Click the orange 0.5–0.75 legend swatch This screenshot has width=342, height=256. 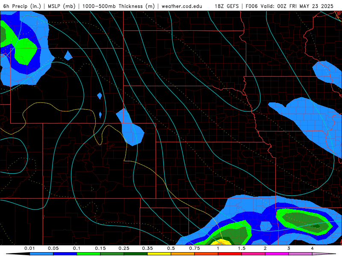(x=183, y=254)
